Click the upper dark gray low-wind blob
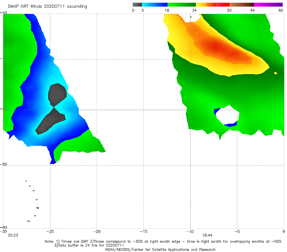The image size is (287, 252). (x=57, y=94)
